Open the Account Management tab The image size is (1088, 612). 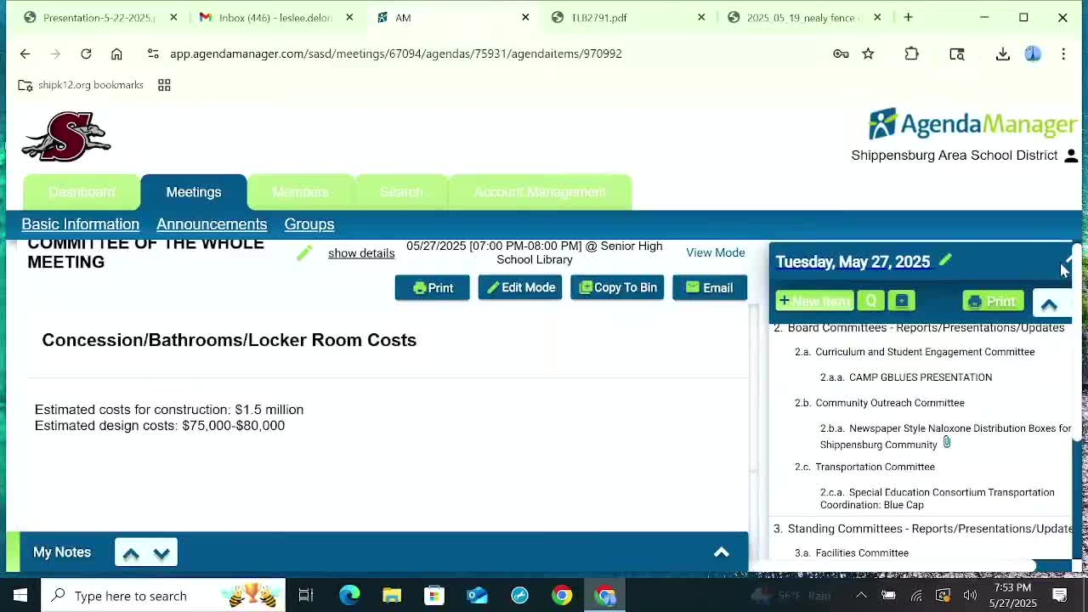(540, 192)
